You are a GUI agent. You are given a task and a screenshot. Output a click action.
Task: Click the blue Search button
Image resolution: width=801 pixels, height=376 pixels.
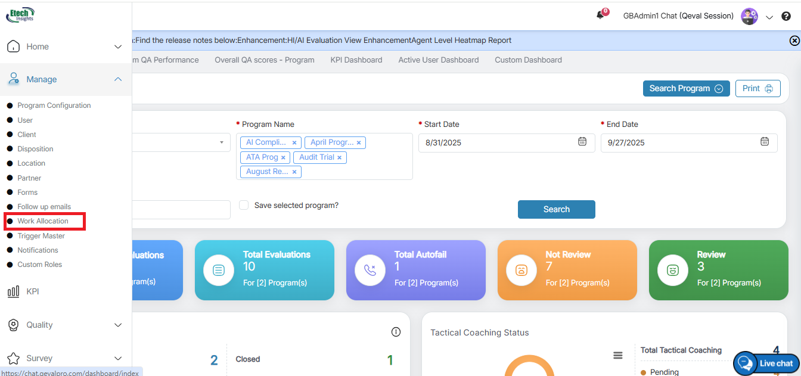tap(556, 209)
